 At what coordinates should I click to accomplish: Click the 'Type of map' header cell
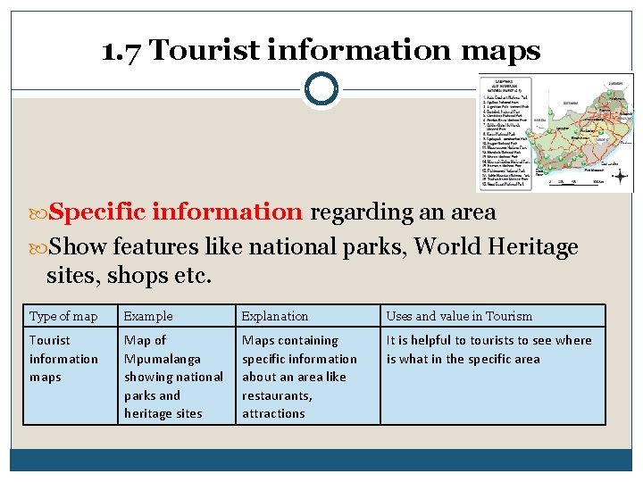(x=71, y=316)
